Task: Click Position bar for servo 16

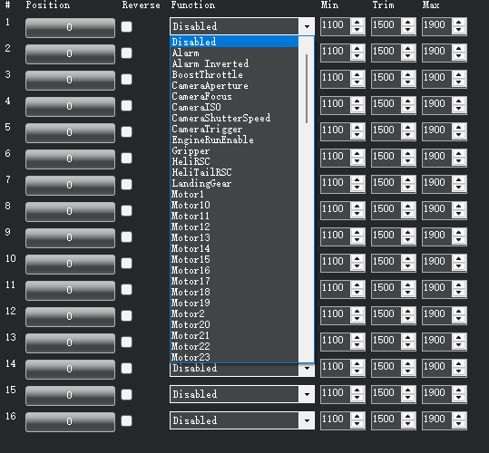Action: 70,422
